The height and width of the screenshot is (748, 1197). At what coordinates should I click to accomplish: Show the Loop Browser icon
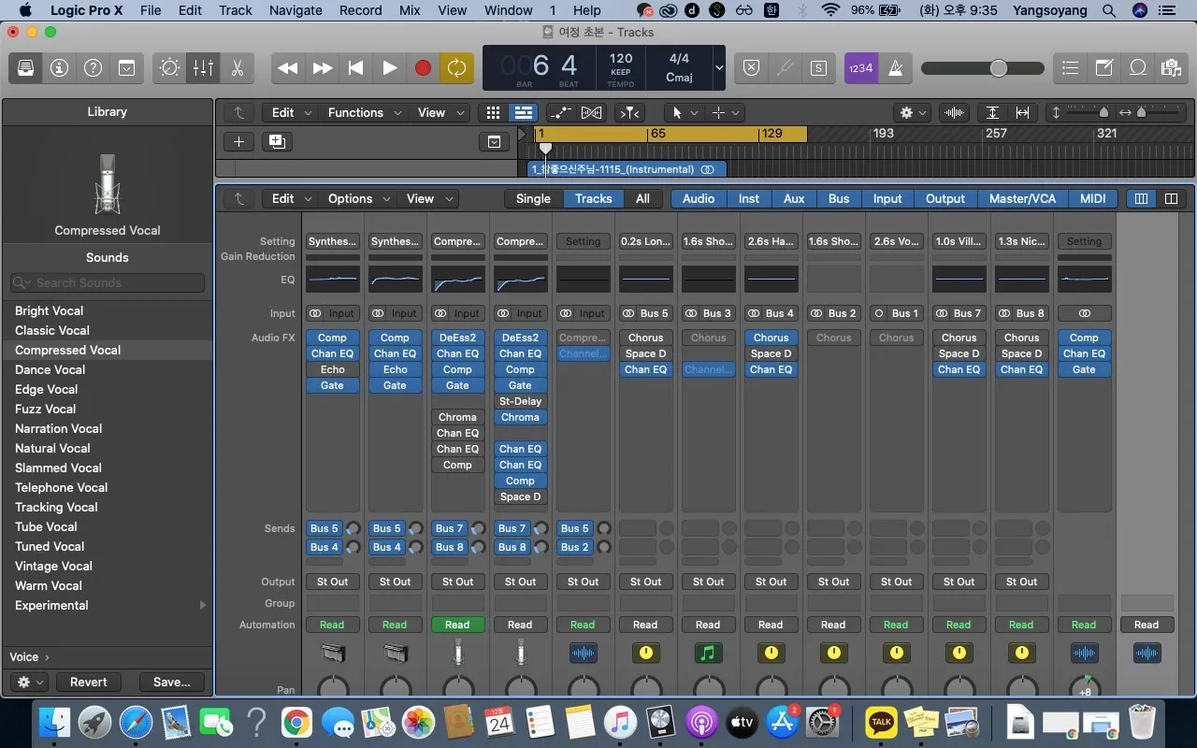point(1138,68)
